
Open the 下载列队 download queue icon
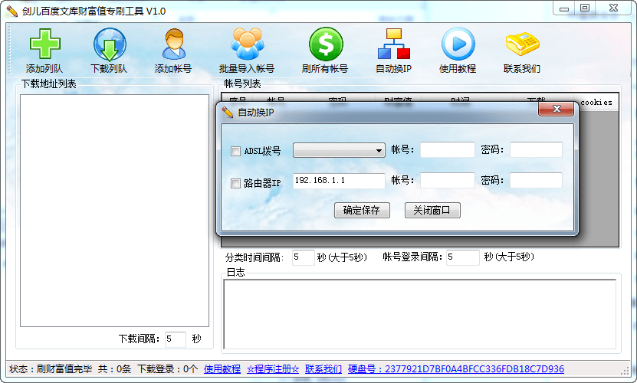pos(110,44)
